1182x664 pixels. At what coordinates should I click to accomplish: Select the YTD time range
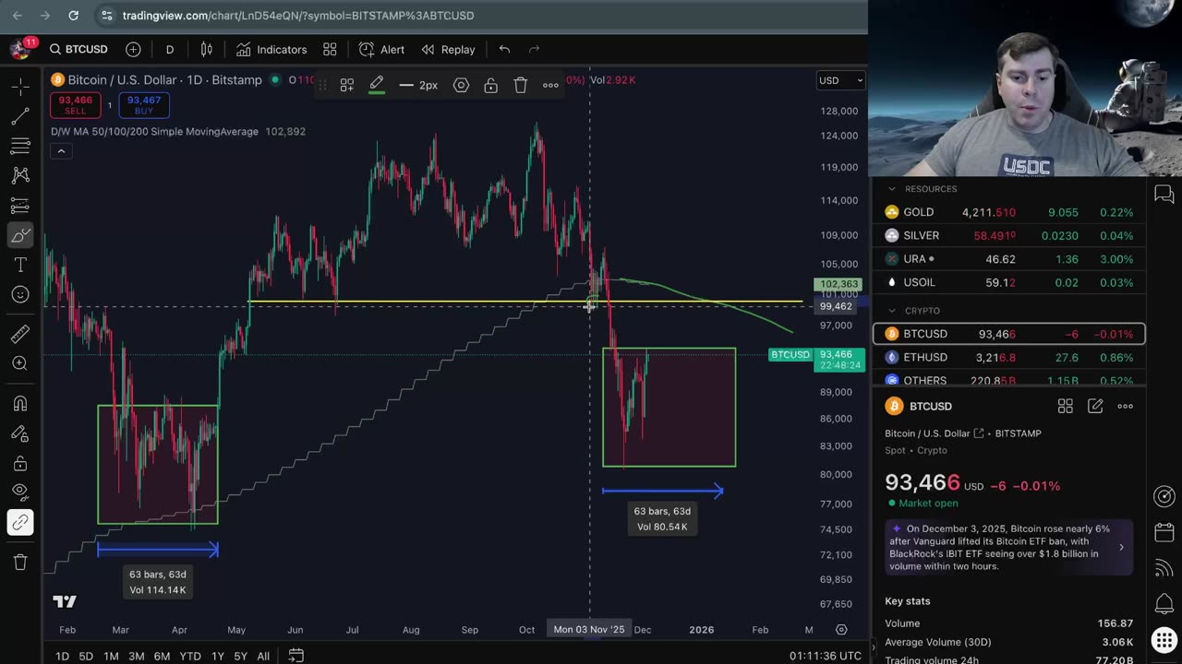tap(190, 656)
